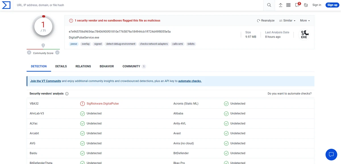The height and width of the screenshot is (164, 341).
Task: Click the Avira (no cloud) vendor name
Action: [184, 143]
